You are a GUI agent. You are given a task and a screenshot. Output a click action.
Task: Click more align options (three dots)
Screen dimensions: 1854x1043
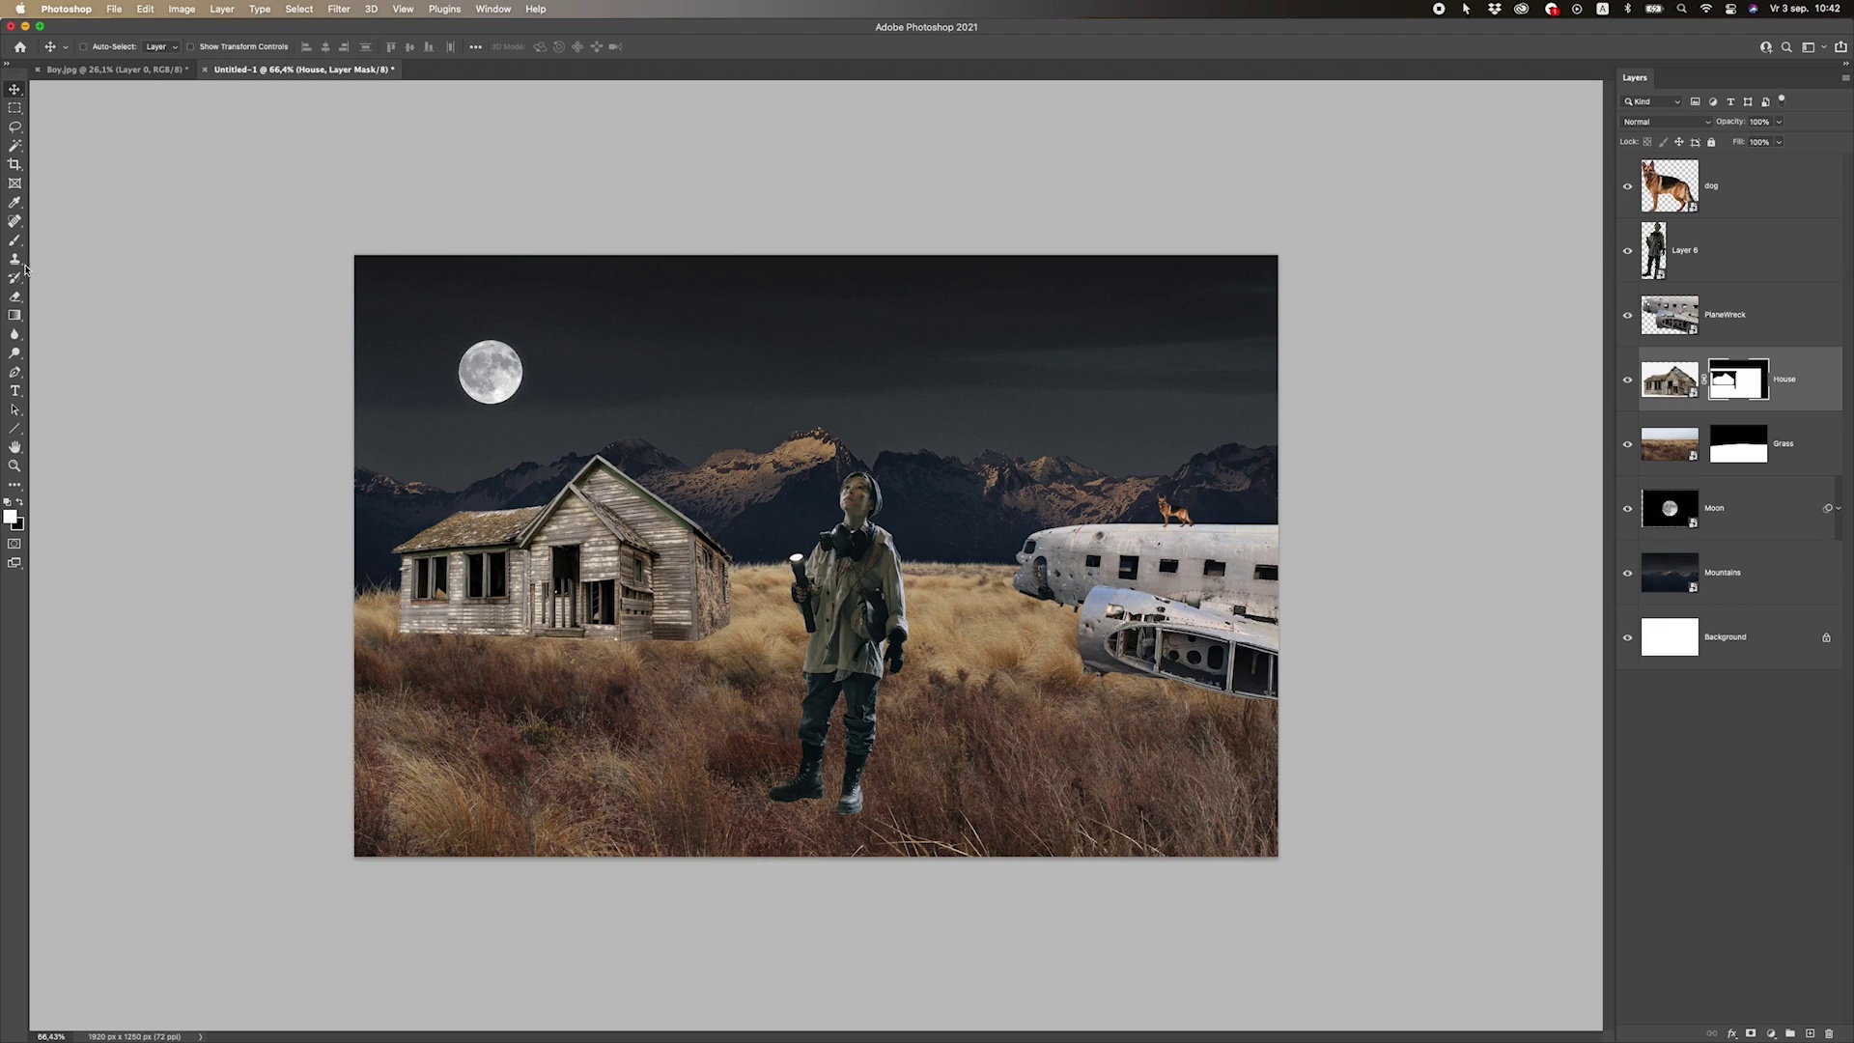tap(475, 46)
